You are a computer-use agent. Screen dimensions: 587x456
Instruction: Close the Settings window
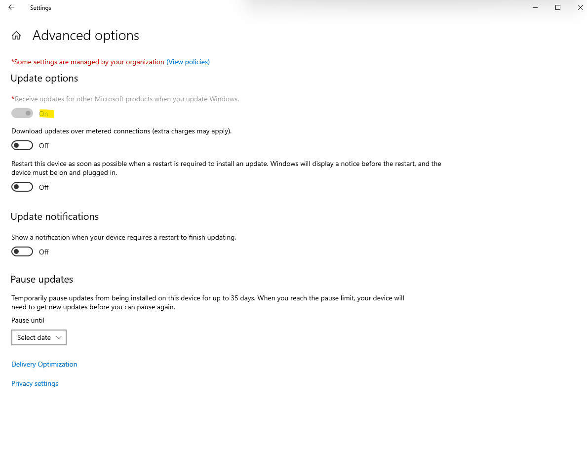580,7
